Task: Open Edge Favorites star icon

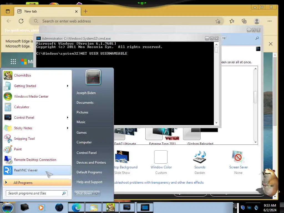Action: pyautogui.click(x=232, y=21)
